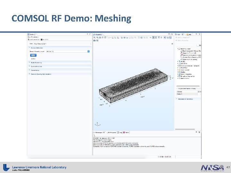Click the Reset rotation icon in Graphics toolbar

161,38
